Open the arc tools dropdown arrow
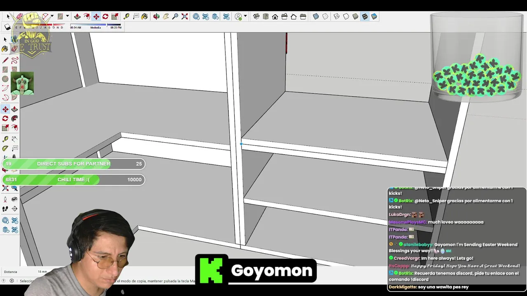Image resolution: width=527 pixels, height=296 pixels. tap(52, 16)
